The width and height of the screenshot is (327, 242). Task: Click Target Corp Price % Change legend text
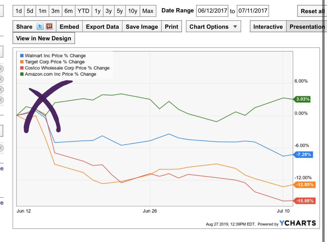click(x=55, y=62)
